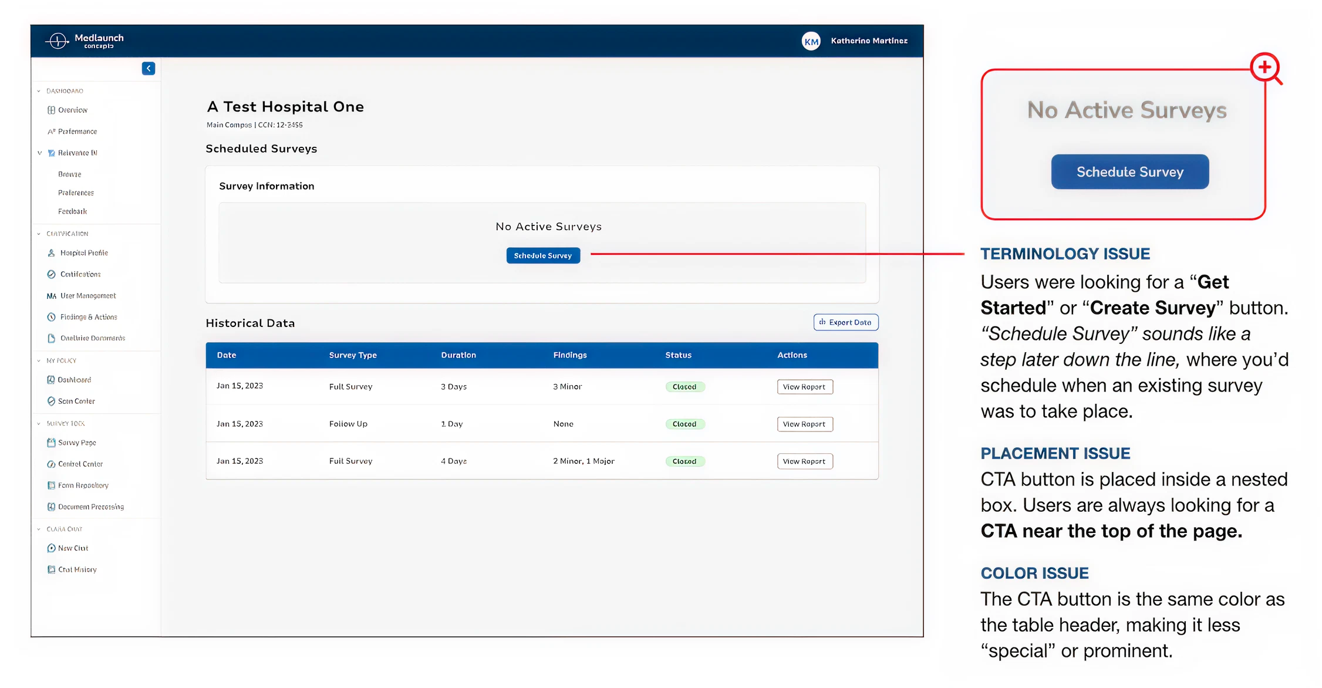Image resolution: width=1322 pixels, height=688 pixels.
Task: Open the Performance item icon in sidebar
Action: 51,131
